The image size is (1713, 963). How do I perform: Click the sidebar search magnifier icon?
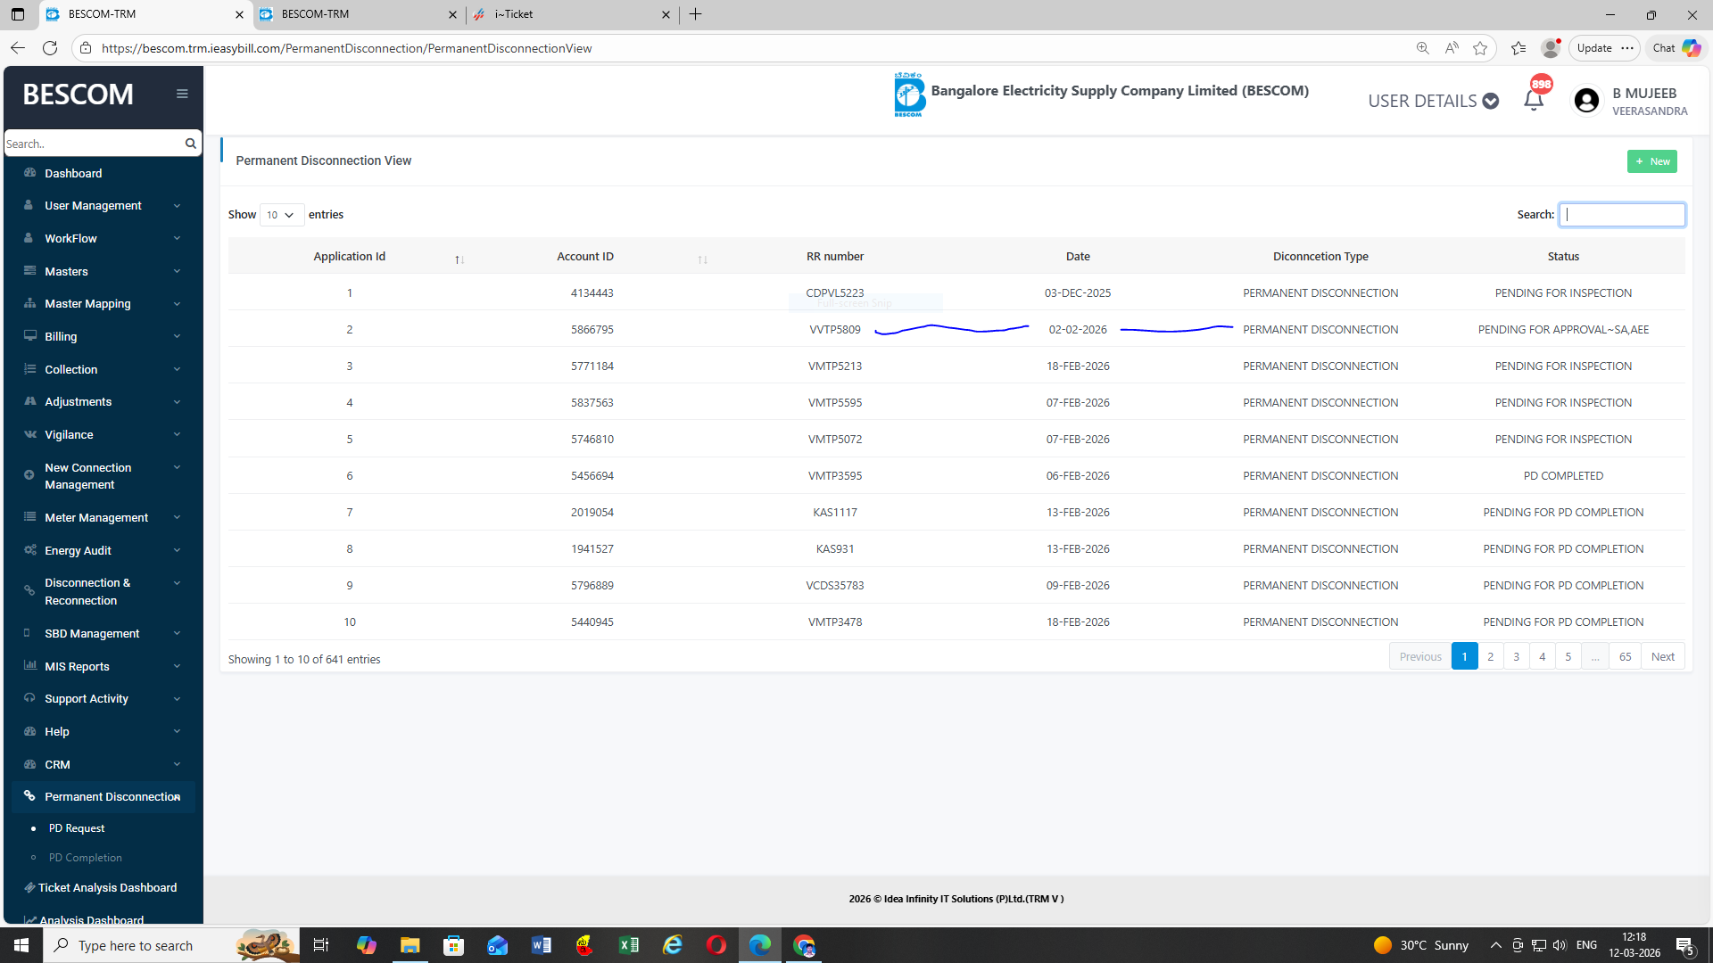[x=190, y=144]
